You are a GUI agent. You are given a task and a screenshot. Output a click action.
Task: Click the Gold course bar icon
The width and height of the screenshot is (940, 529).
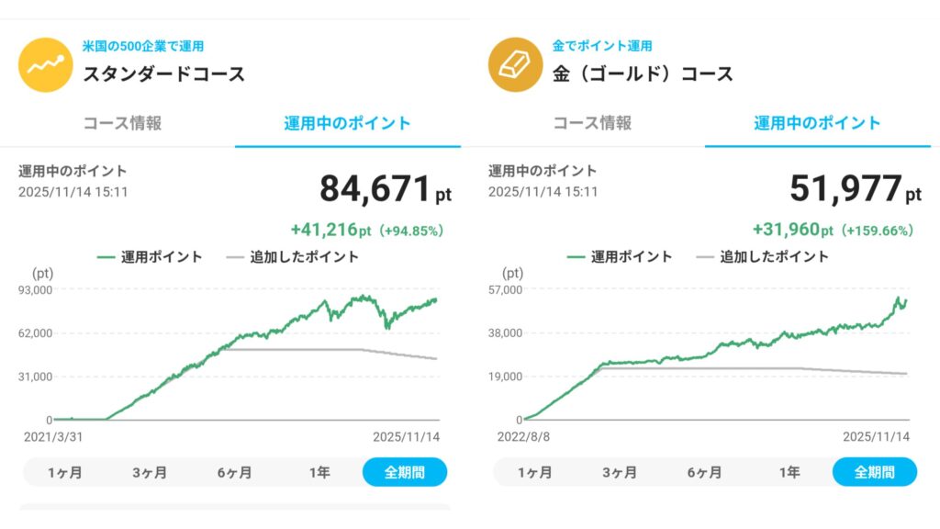(x=516, y=64)
